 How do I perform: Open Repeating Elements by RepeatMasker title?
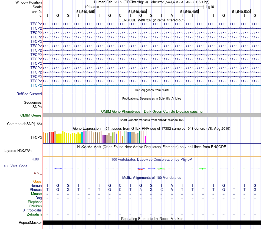(x=152, y=219)
